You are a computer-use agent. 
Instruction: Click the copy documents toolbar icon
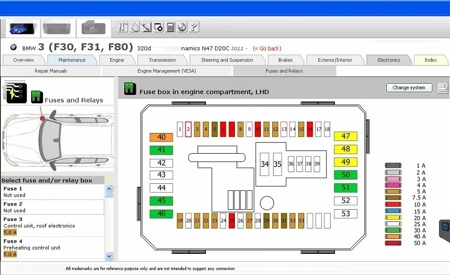(x=135, y=27)
